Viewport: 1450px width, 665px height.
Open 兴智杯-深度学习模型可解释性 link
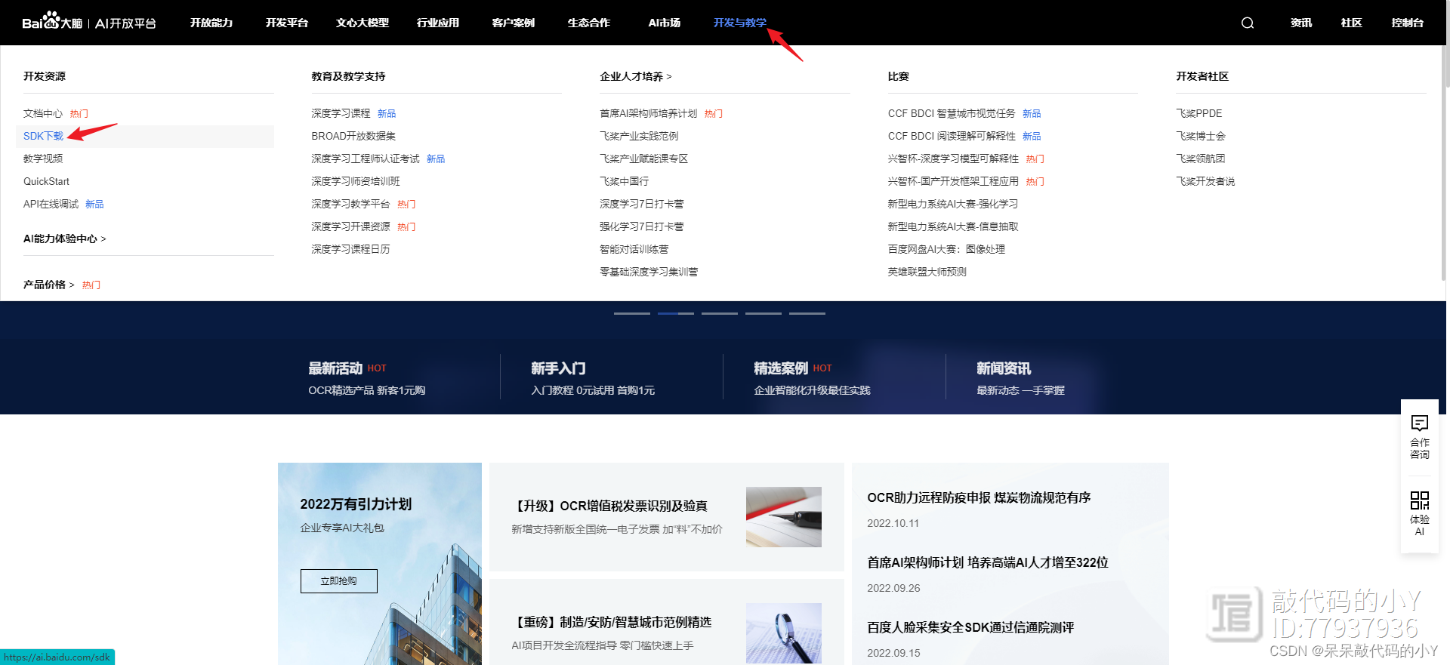click(953, 159)
